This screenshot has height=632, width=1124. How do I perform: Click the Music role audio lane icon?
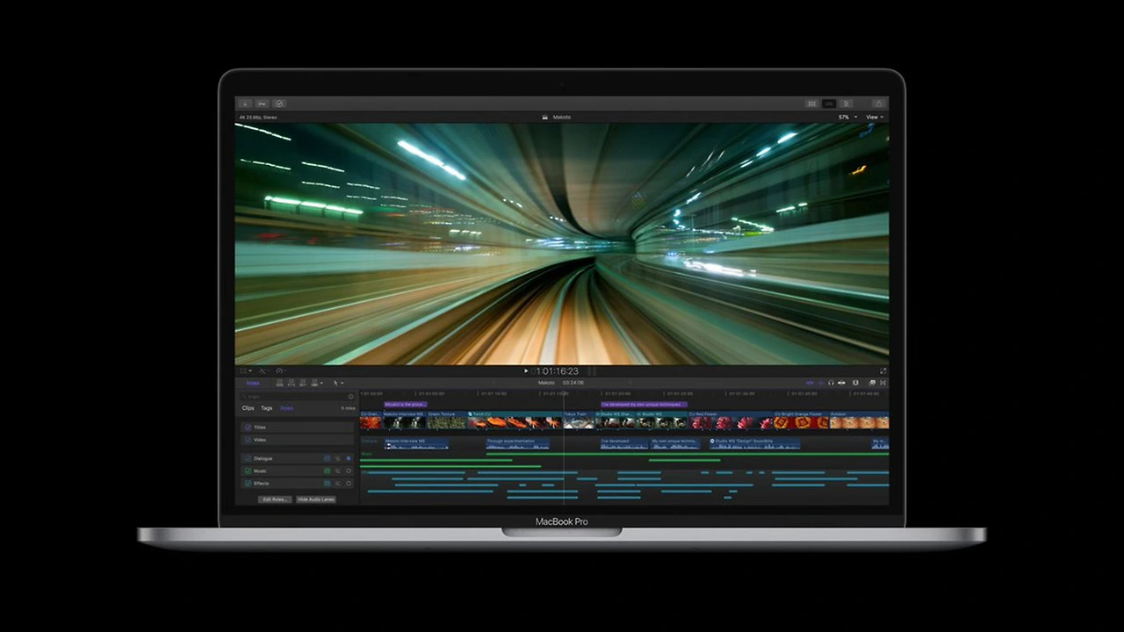pos(328,470)
